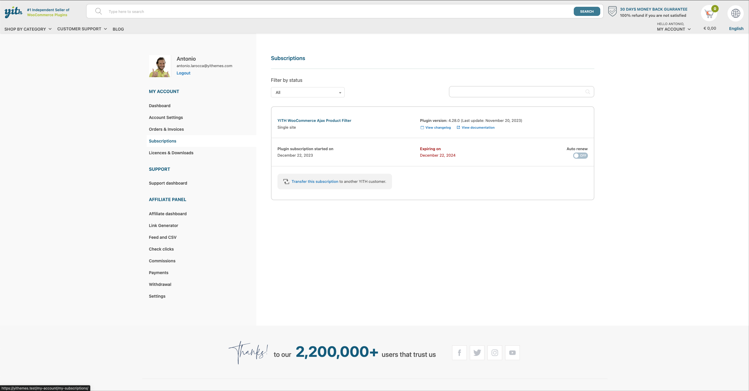
Task: Open Licences & Downloads
Action: click(x=171, y=153)
